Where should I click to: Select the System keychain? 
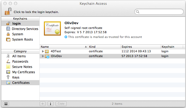pos(17,34)
